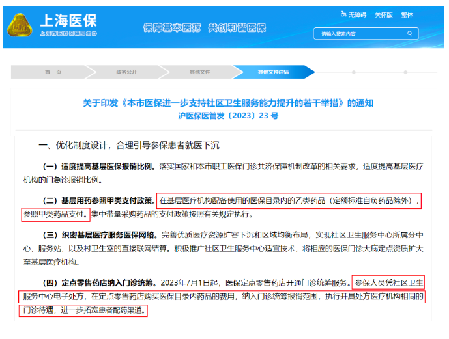Image resolution: width=449 pixels, height=339 pixels.
Task: Toggle 繁体 traditional Chinese display
Action: [407, 14]
